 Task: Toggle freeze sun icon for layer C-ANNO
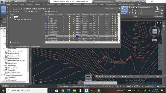coord(70,30)
